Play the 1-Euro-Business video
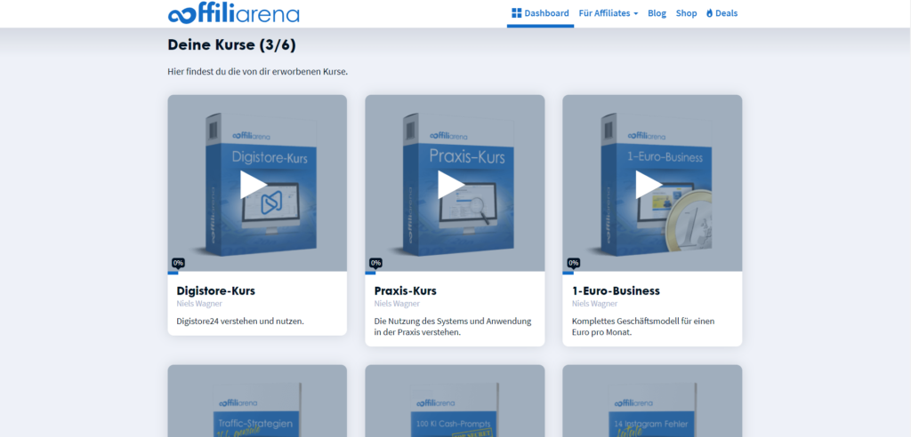Screen dimensions: 911x437 pyautogui.click(x=649, y=185)
